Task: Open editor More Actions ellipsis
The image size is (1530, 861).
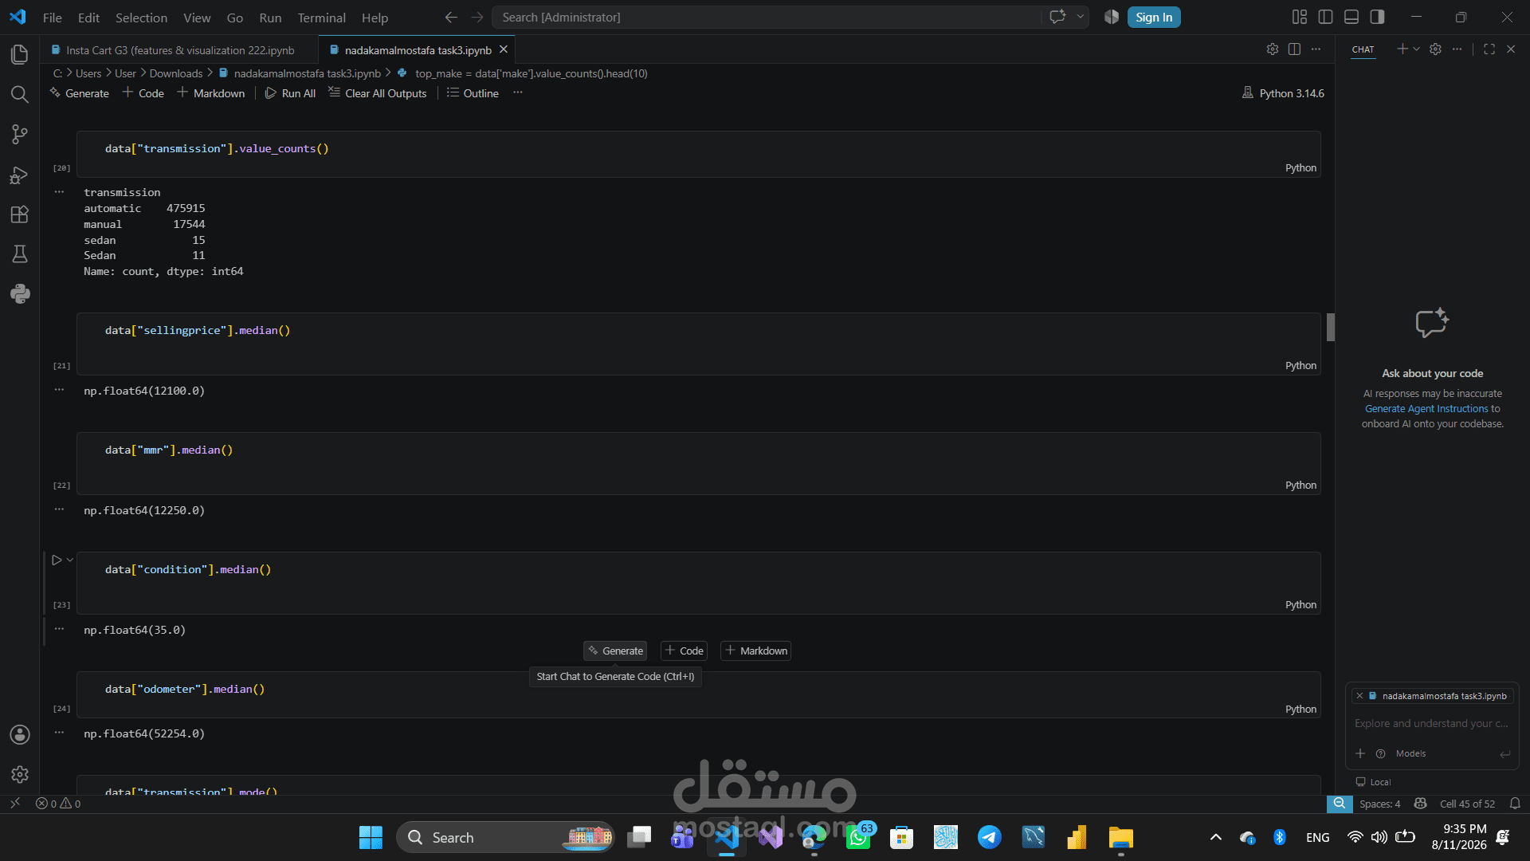Action: (1316, 49)
